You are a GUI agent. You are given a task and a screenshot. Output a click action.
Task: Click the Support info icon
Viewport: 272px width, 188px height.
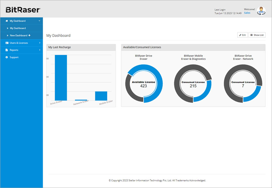[7, 57]
